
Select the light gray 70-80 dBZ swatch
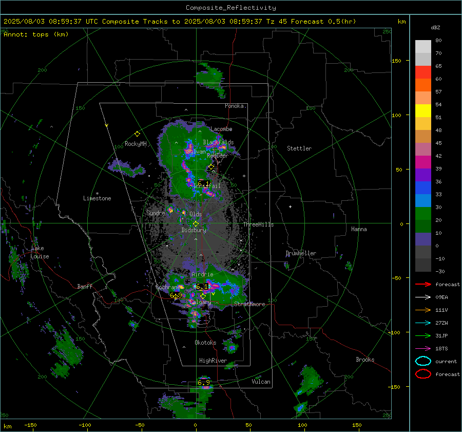pos(423,46)
